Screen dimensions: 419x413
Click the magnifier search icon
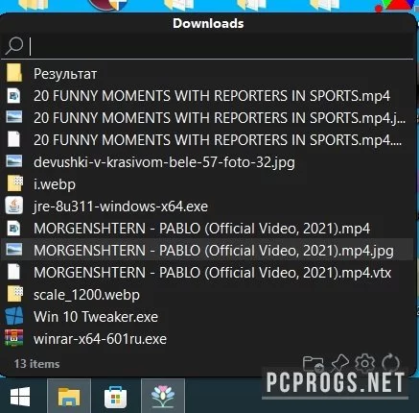[x=14, y=46]
